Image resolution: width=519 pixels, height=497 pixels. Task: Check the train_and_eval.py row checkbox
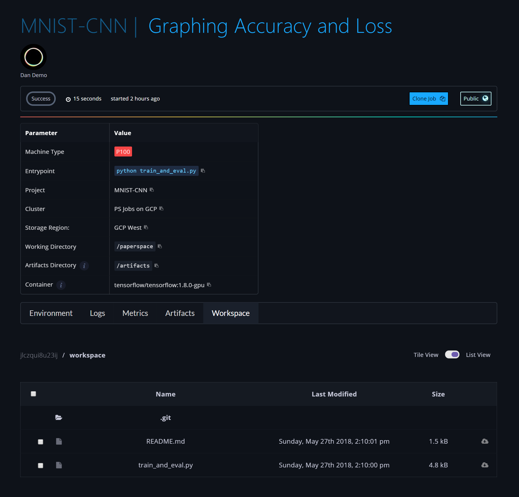pyautogui.click(x=40, y=465)
